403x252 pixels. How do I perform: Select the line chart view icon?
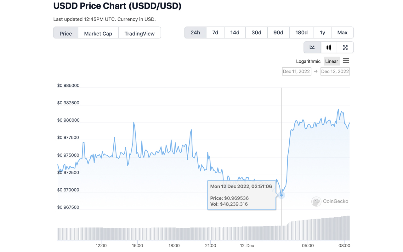[312, 47]
